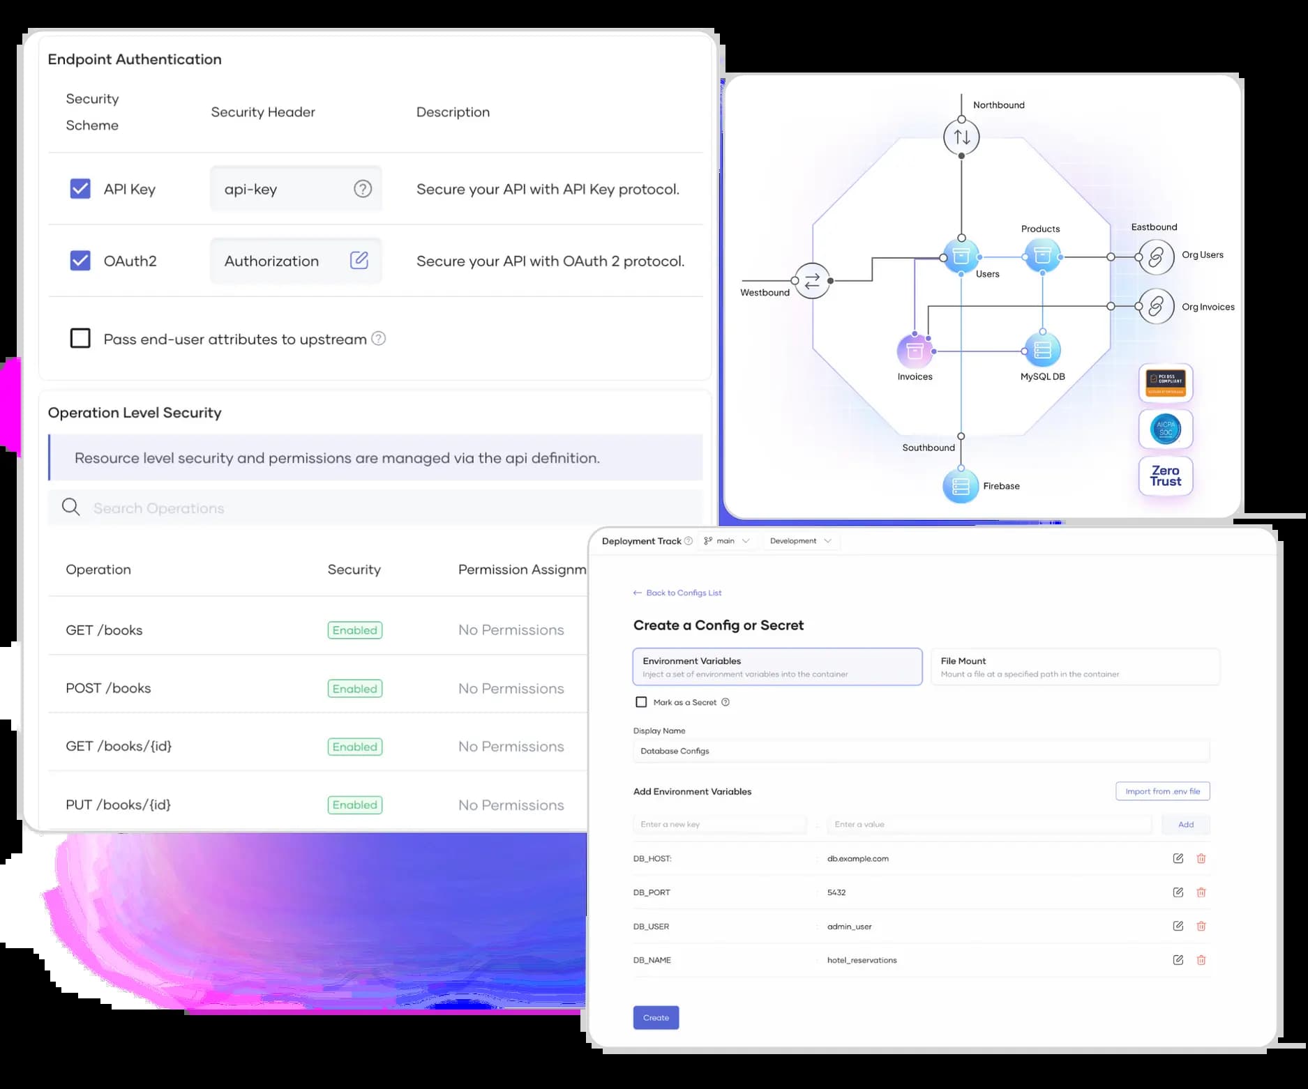Image resolution: width=1308 pixels, height=1089 pixels.
Task: Click the edit icon in Authorization field
Action: click(359, 260)
